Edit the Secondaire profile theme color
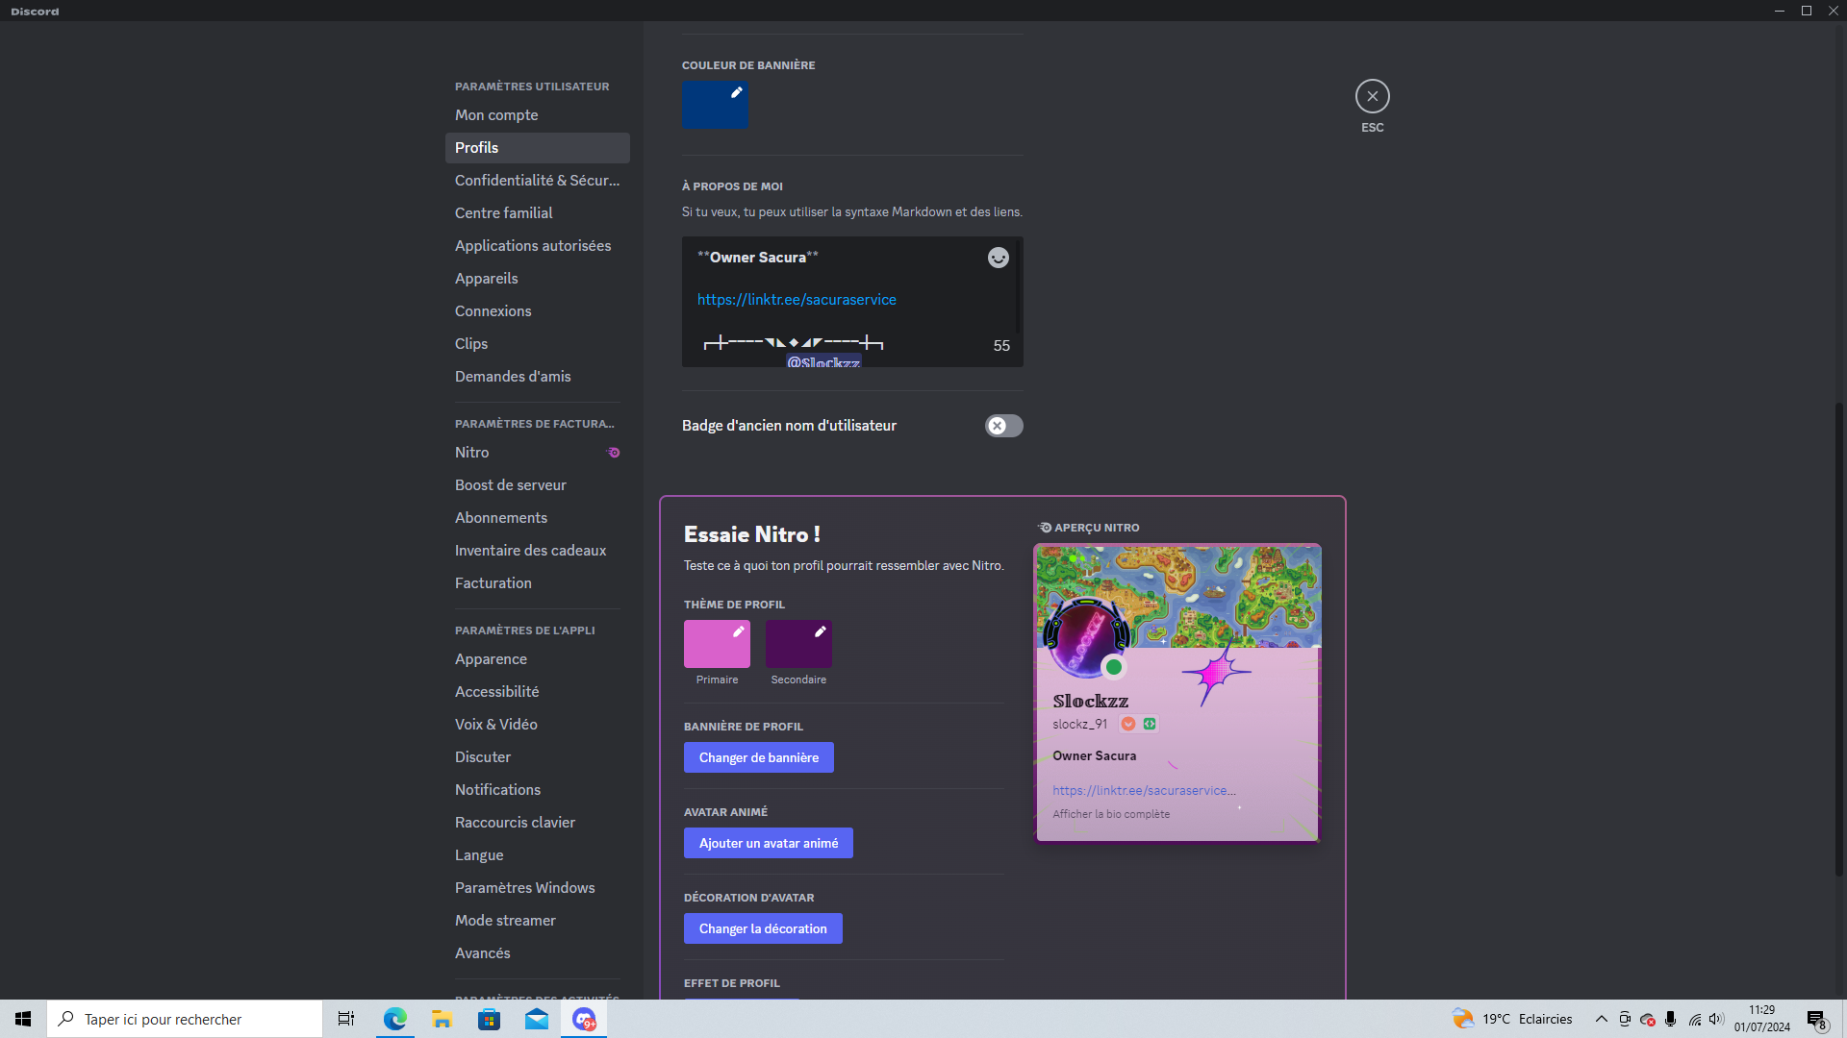 tap(798, 644)
